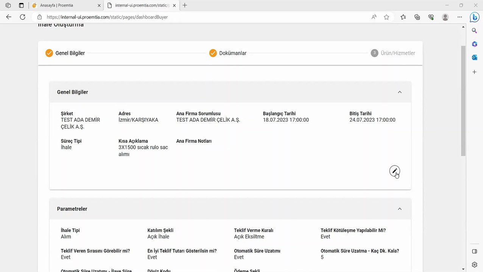Click the scrollbar down arrow
This screenshot has width=483, height=272.
pos(463,269)
